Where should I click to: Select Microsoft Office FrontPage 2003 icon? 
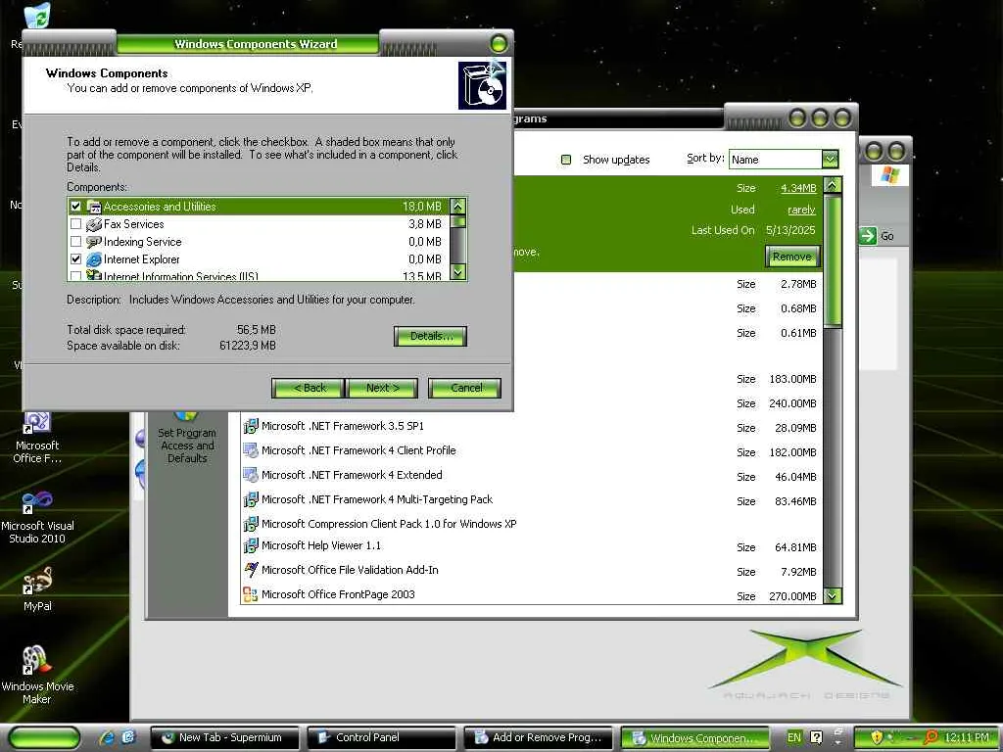click(x=250, y=594)
